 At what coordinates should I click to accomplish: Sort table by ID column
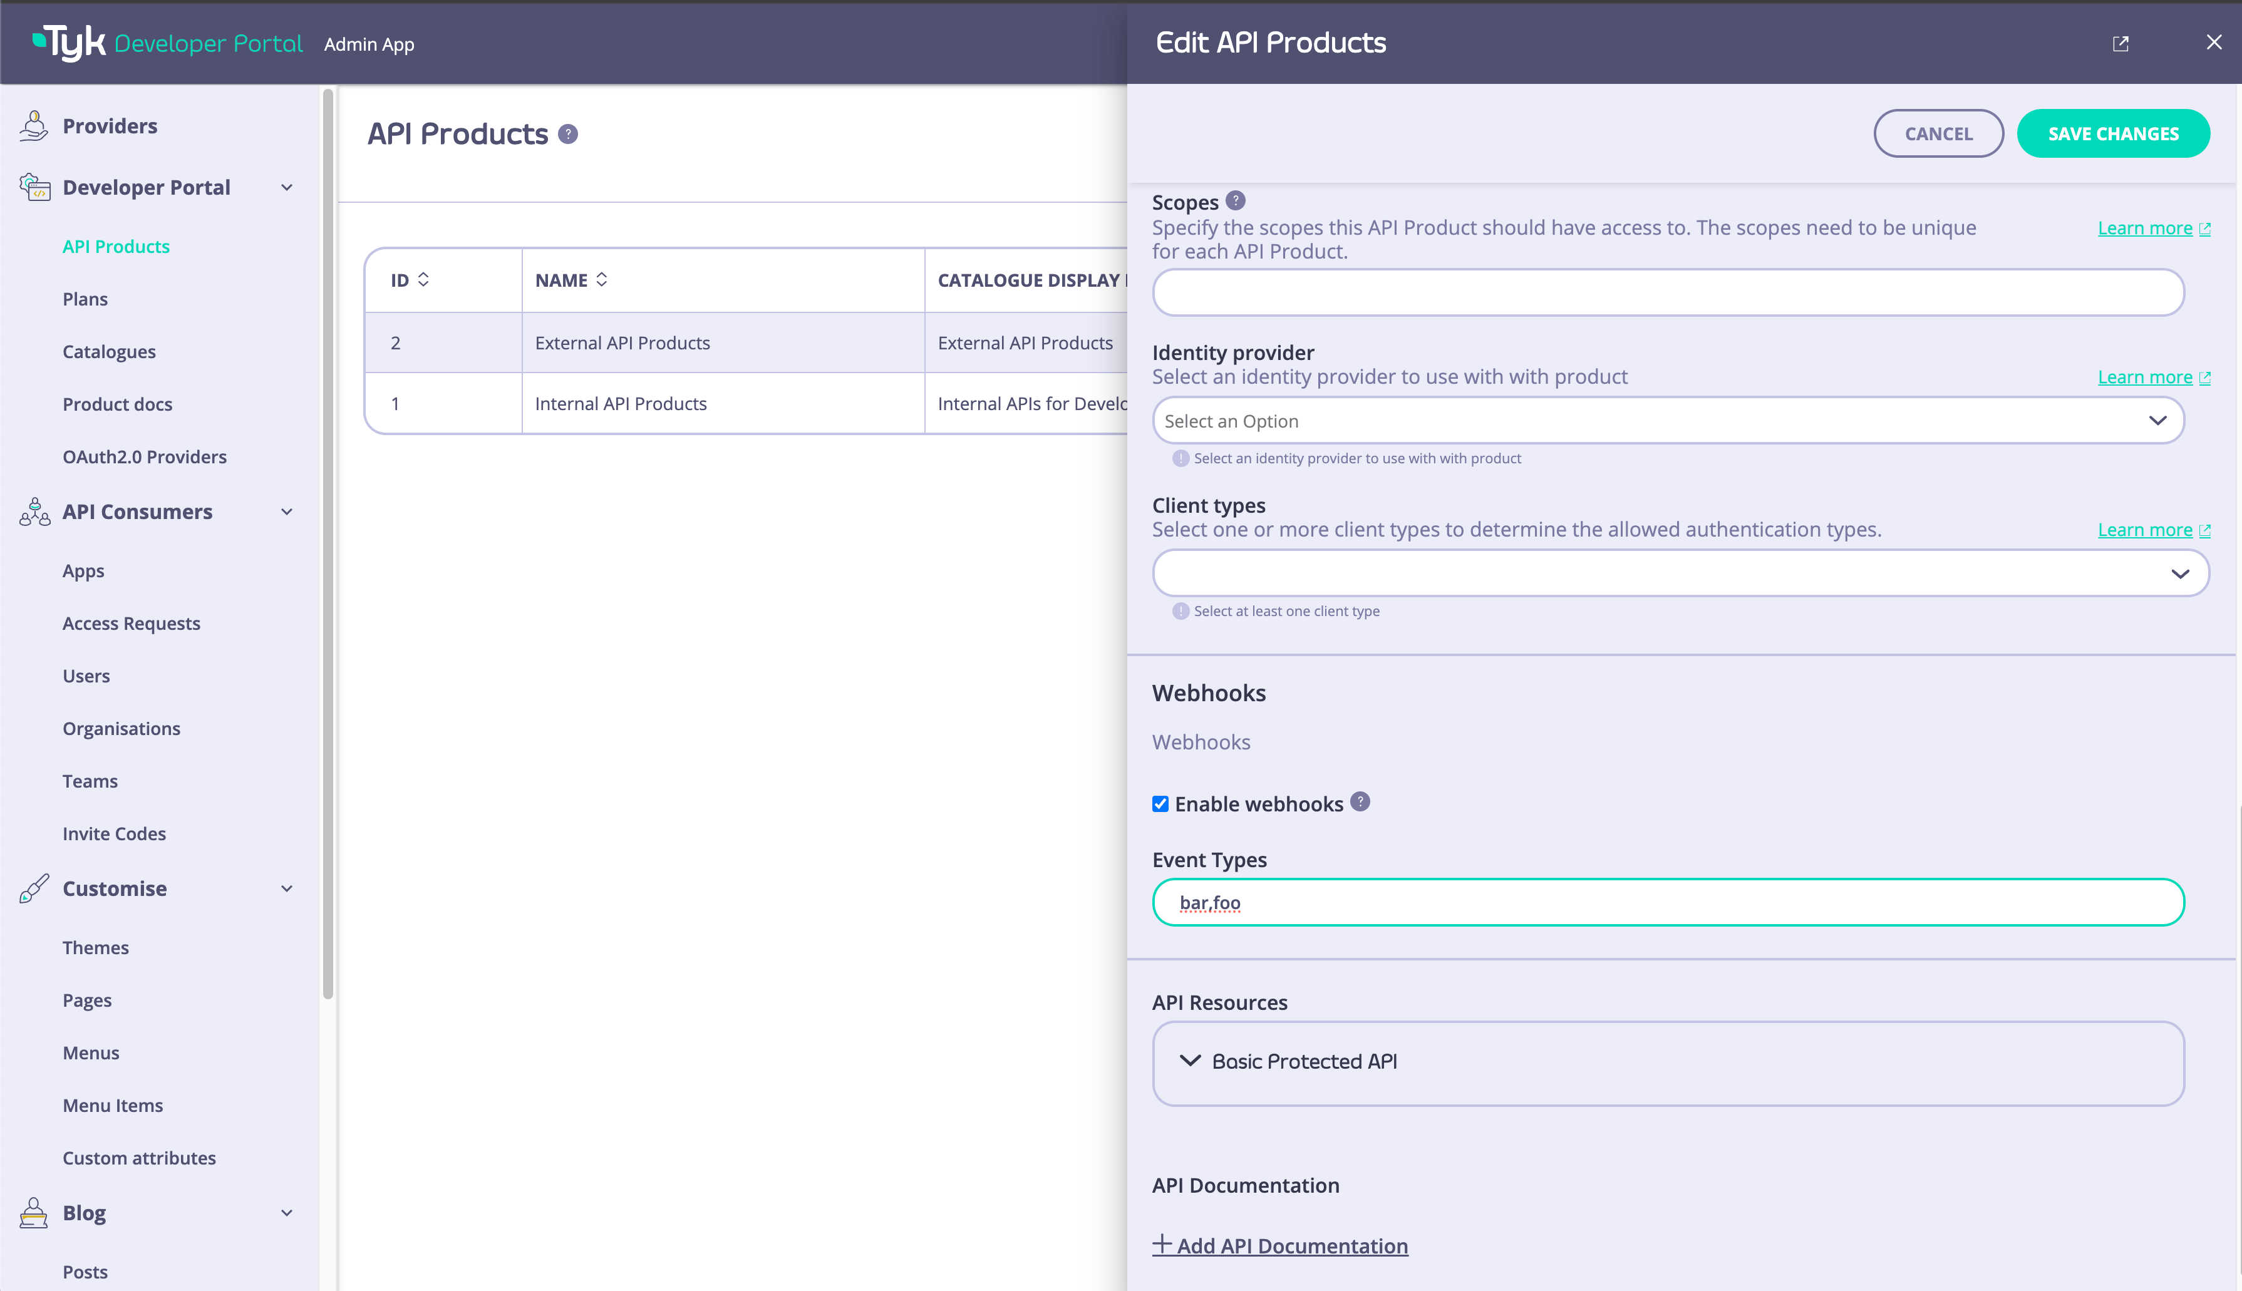[x=423, y=279]
